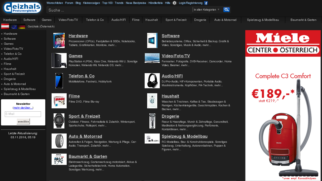Open the Wunschlisten link

pyautogui.click(x=55, y=3)
